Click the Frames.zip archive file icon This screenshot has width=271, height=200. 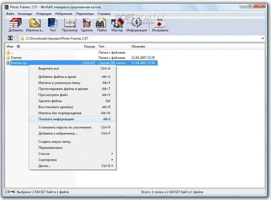click(x=8, y=63)
